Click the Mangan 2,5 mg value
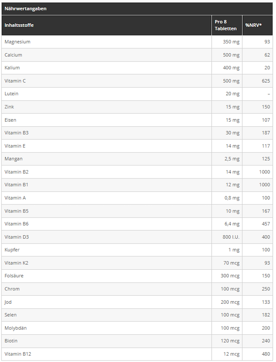This screenshot has width=276, height=362. point(232,159)
